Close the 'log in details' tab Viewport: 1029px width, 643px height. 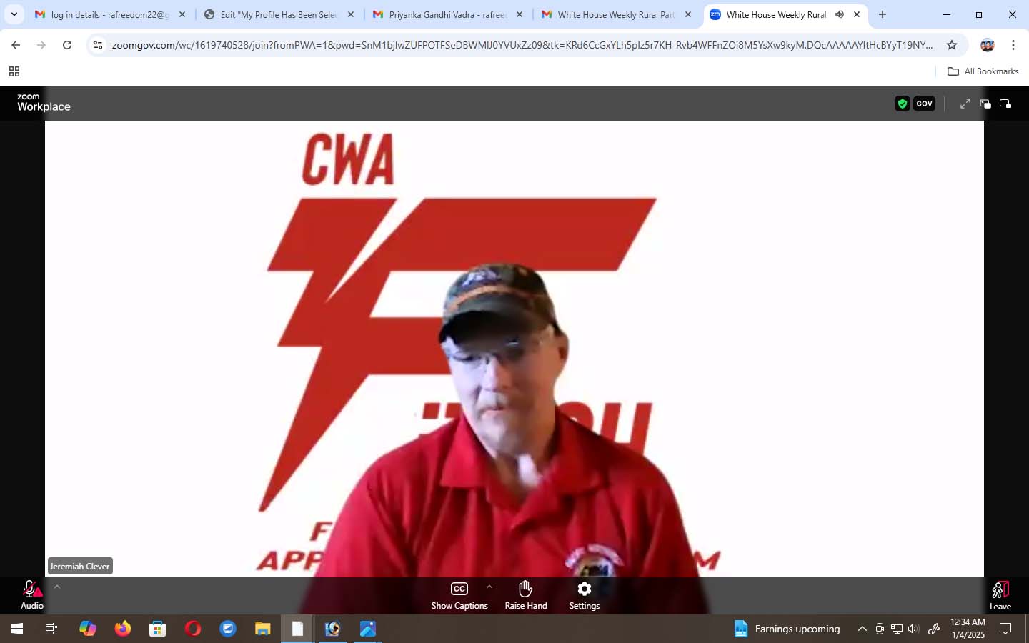[x=182, y=14]
